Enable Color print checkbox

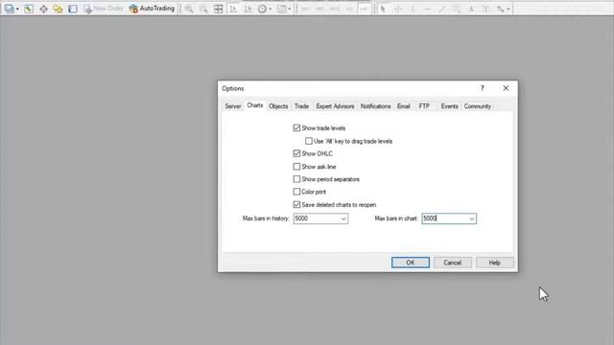[x=296, y=192]
